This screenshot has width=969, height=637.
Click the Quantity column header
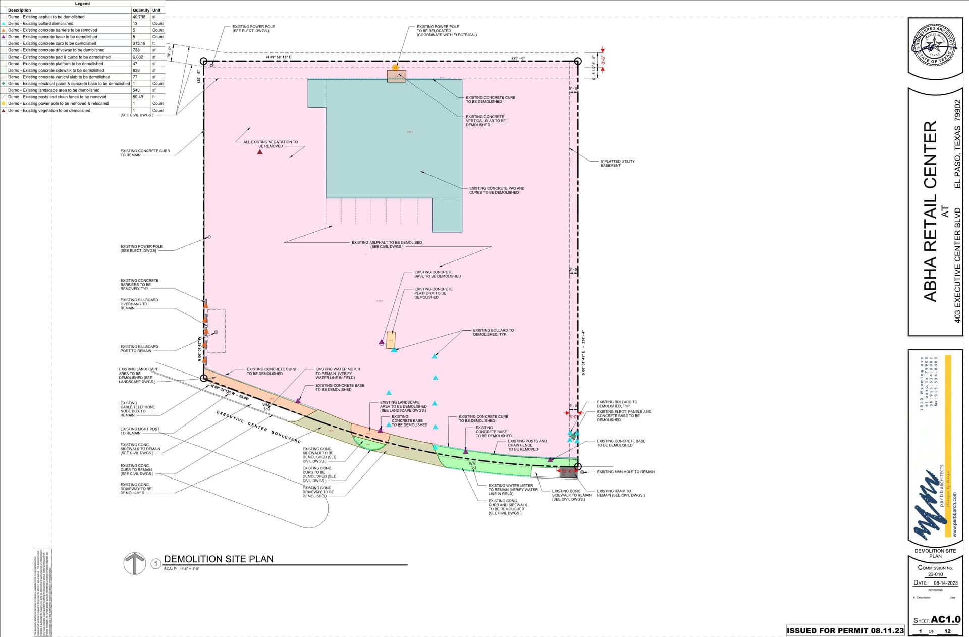[141, 10]
